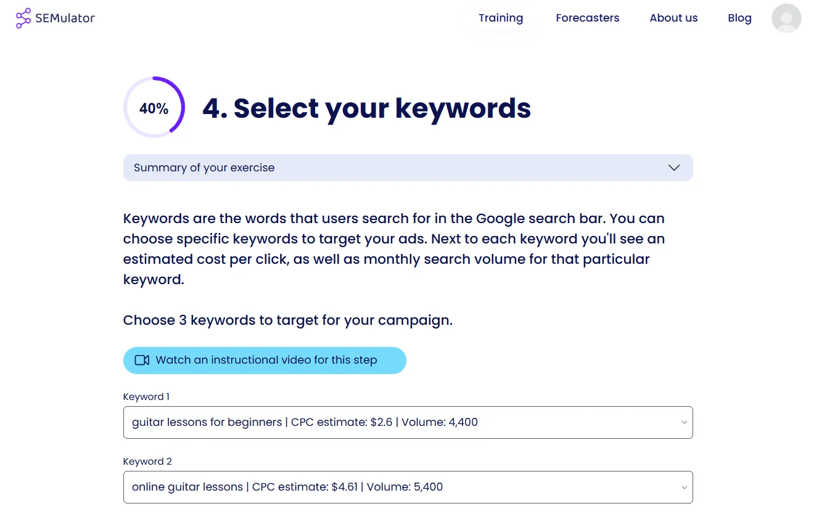Open the Keyword 1 dropdown
835x514 pixels.
(408, 422)
